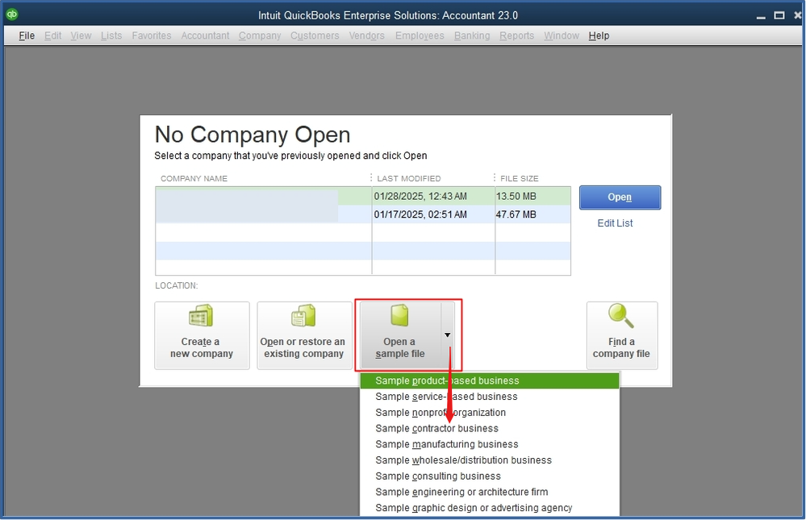Click the Find a company file magnifier button
This screenshot has width=806, height=520.
pyautogui.click(x=622, y=335)
